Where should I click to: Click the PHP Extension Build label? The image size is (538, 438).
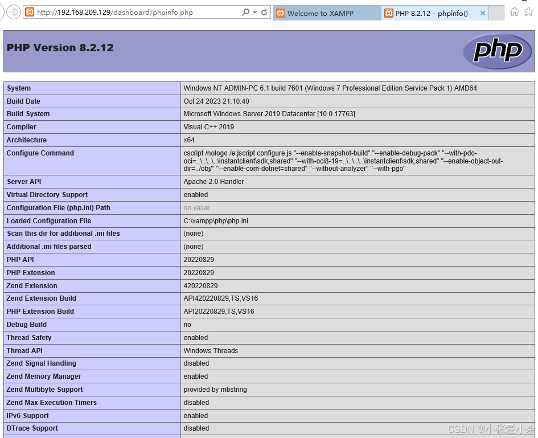tap(40, 312)
